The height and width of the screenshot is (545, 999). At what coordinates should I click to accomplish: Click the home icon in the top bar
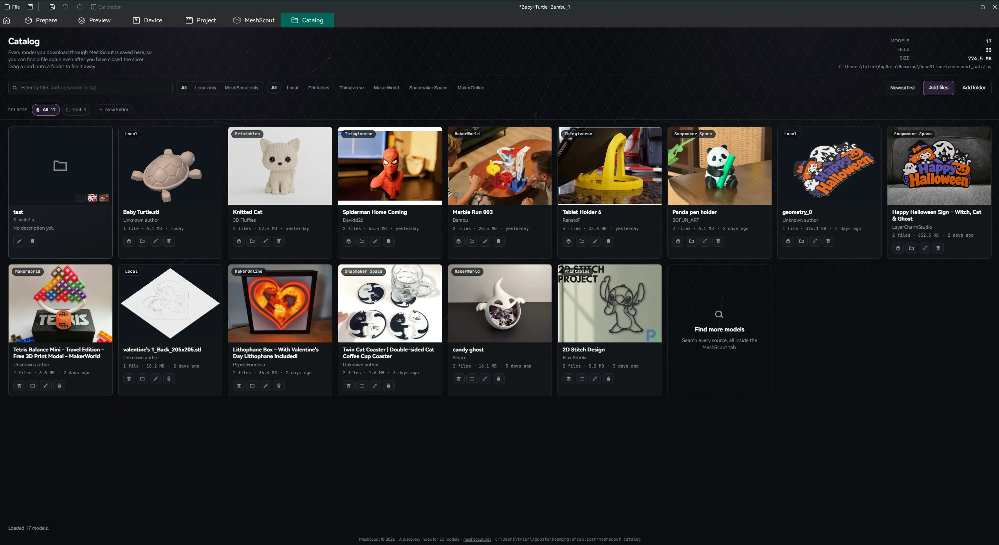tap(7, 20)
